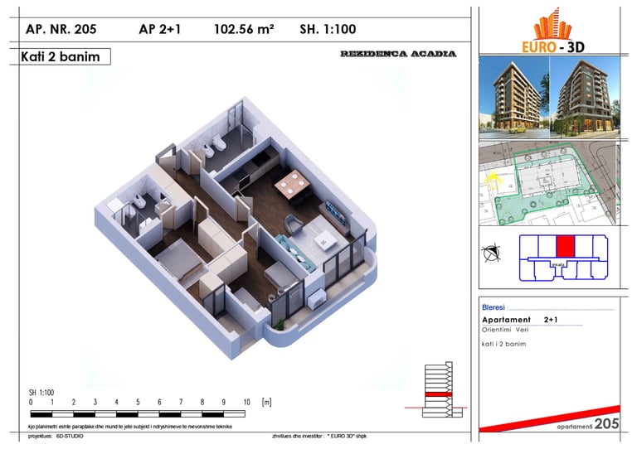Click the 'SH 1:100' label above scale bar

click(x=41, y=393)
